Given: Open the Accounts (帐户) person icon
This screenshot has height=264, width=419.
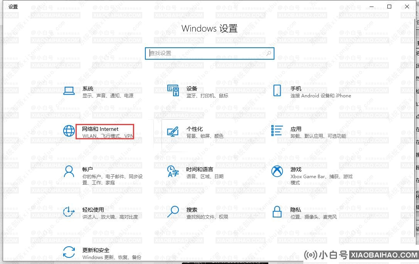Looking at the screenshot, I should tap(69, 171).
